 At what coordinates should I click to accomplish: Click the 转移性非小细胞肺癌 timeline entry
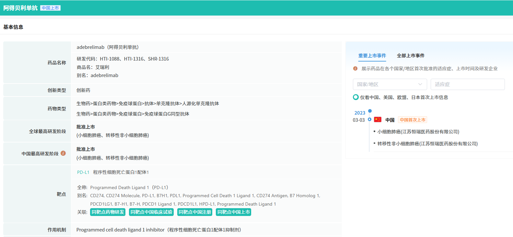[x=427, y=144]
